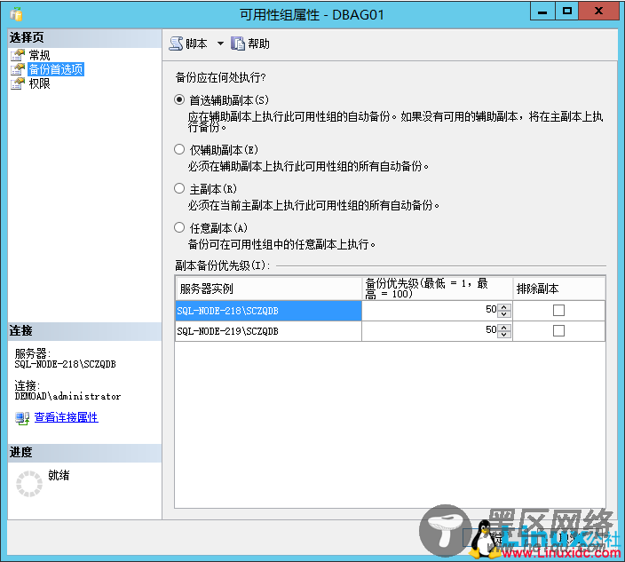Select row SQL-NODE-219\SCZQDB

268,331
